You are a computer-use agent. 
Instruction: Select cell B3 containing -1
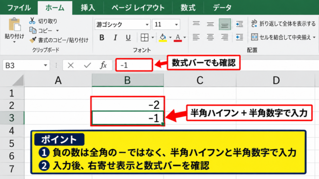click(x=128, y=118)
